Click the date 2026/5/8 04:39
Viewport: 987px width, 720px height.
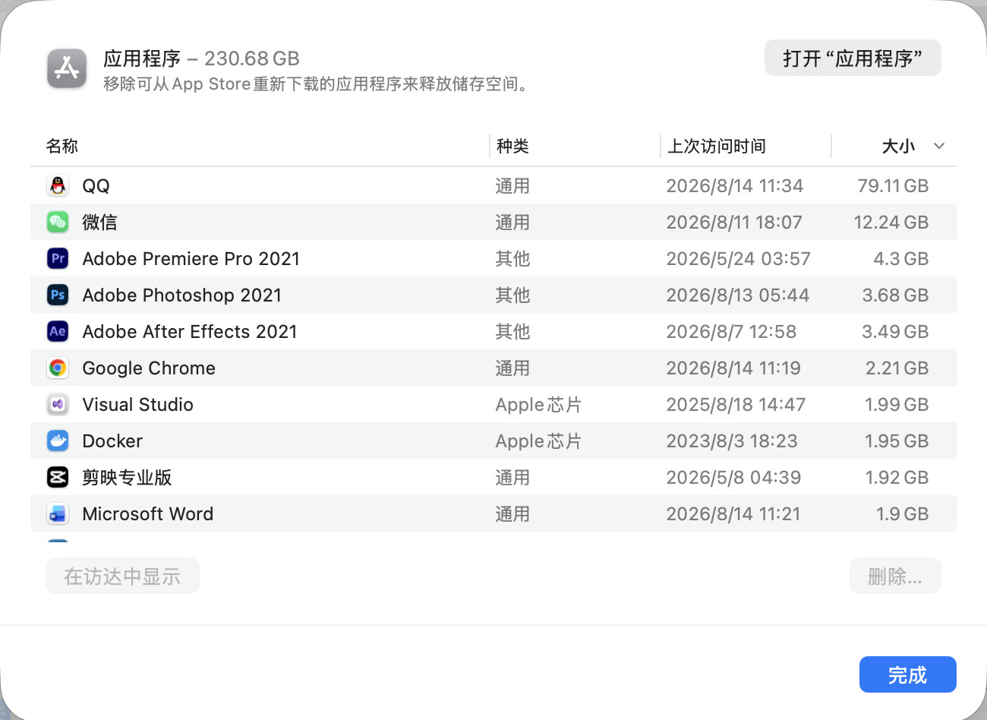tap(733, 477)
